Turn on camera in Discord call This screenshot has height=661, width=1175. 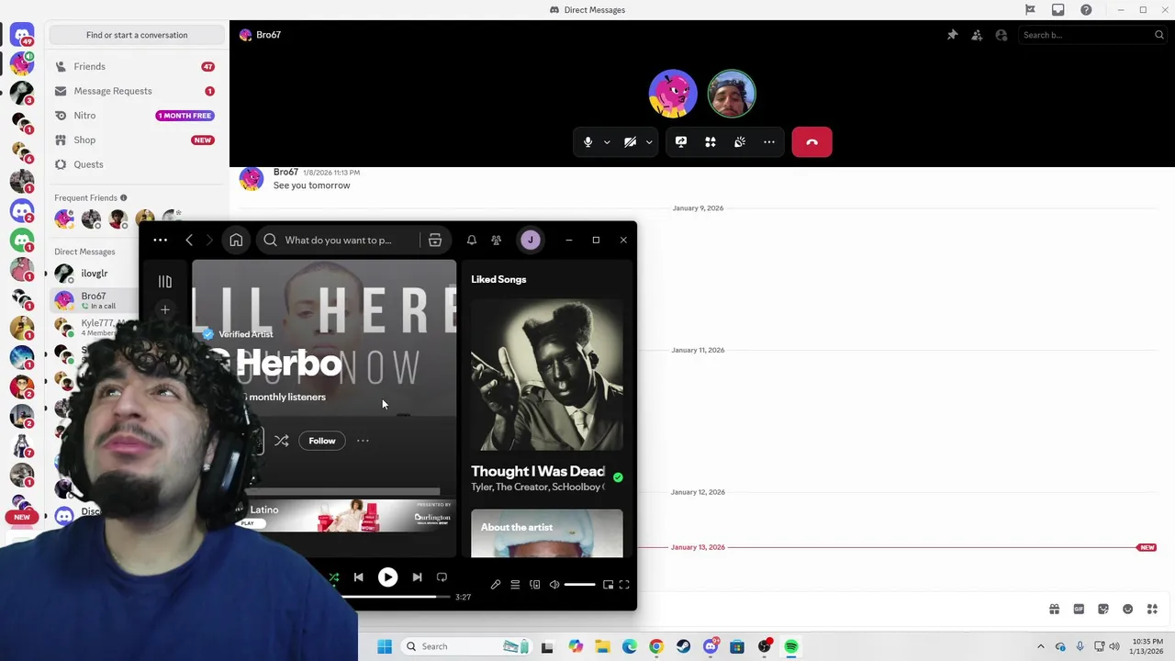coord(630,142)
